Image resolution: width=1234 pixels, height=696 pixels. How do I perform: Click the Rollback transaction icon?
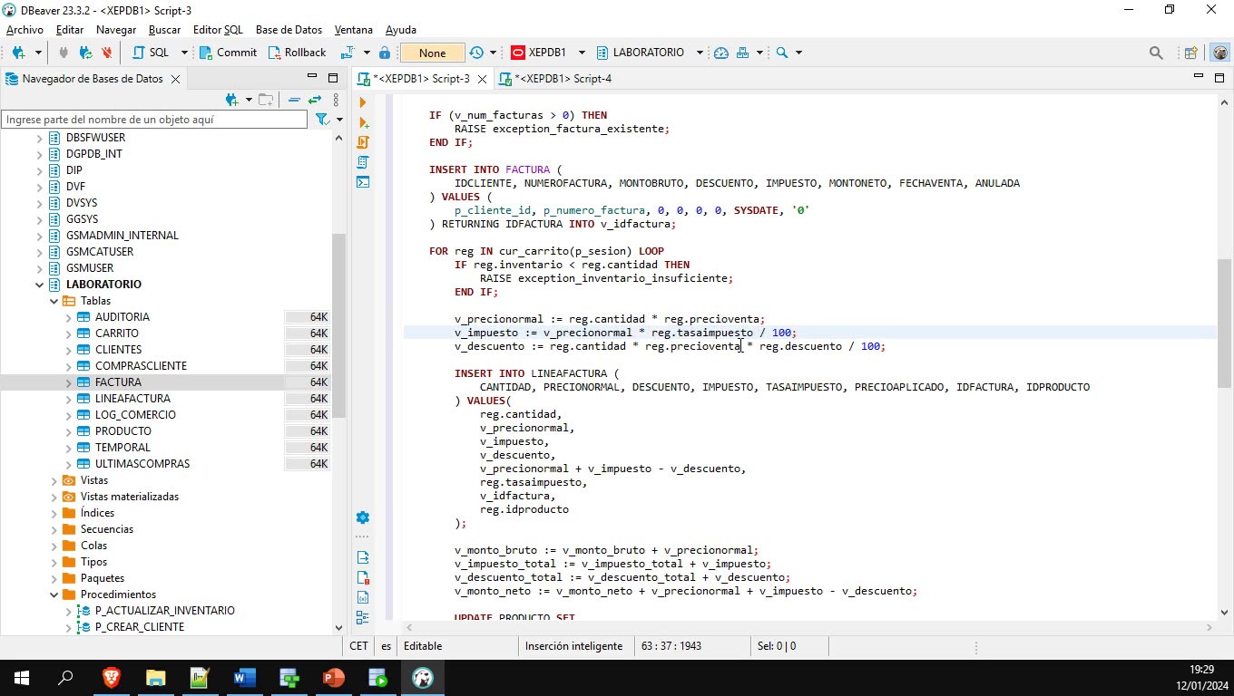click(297, 52)
